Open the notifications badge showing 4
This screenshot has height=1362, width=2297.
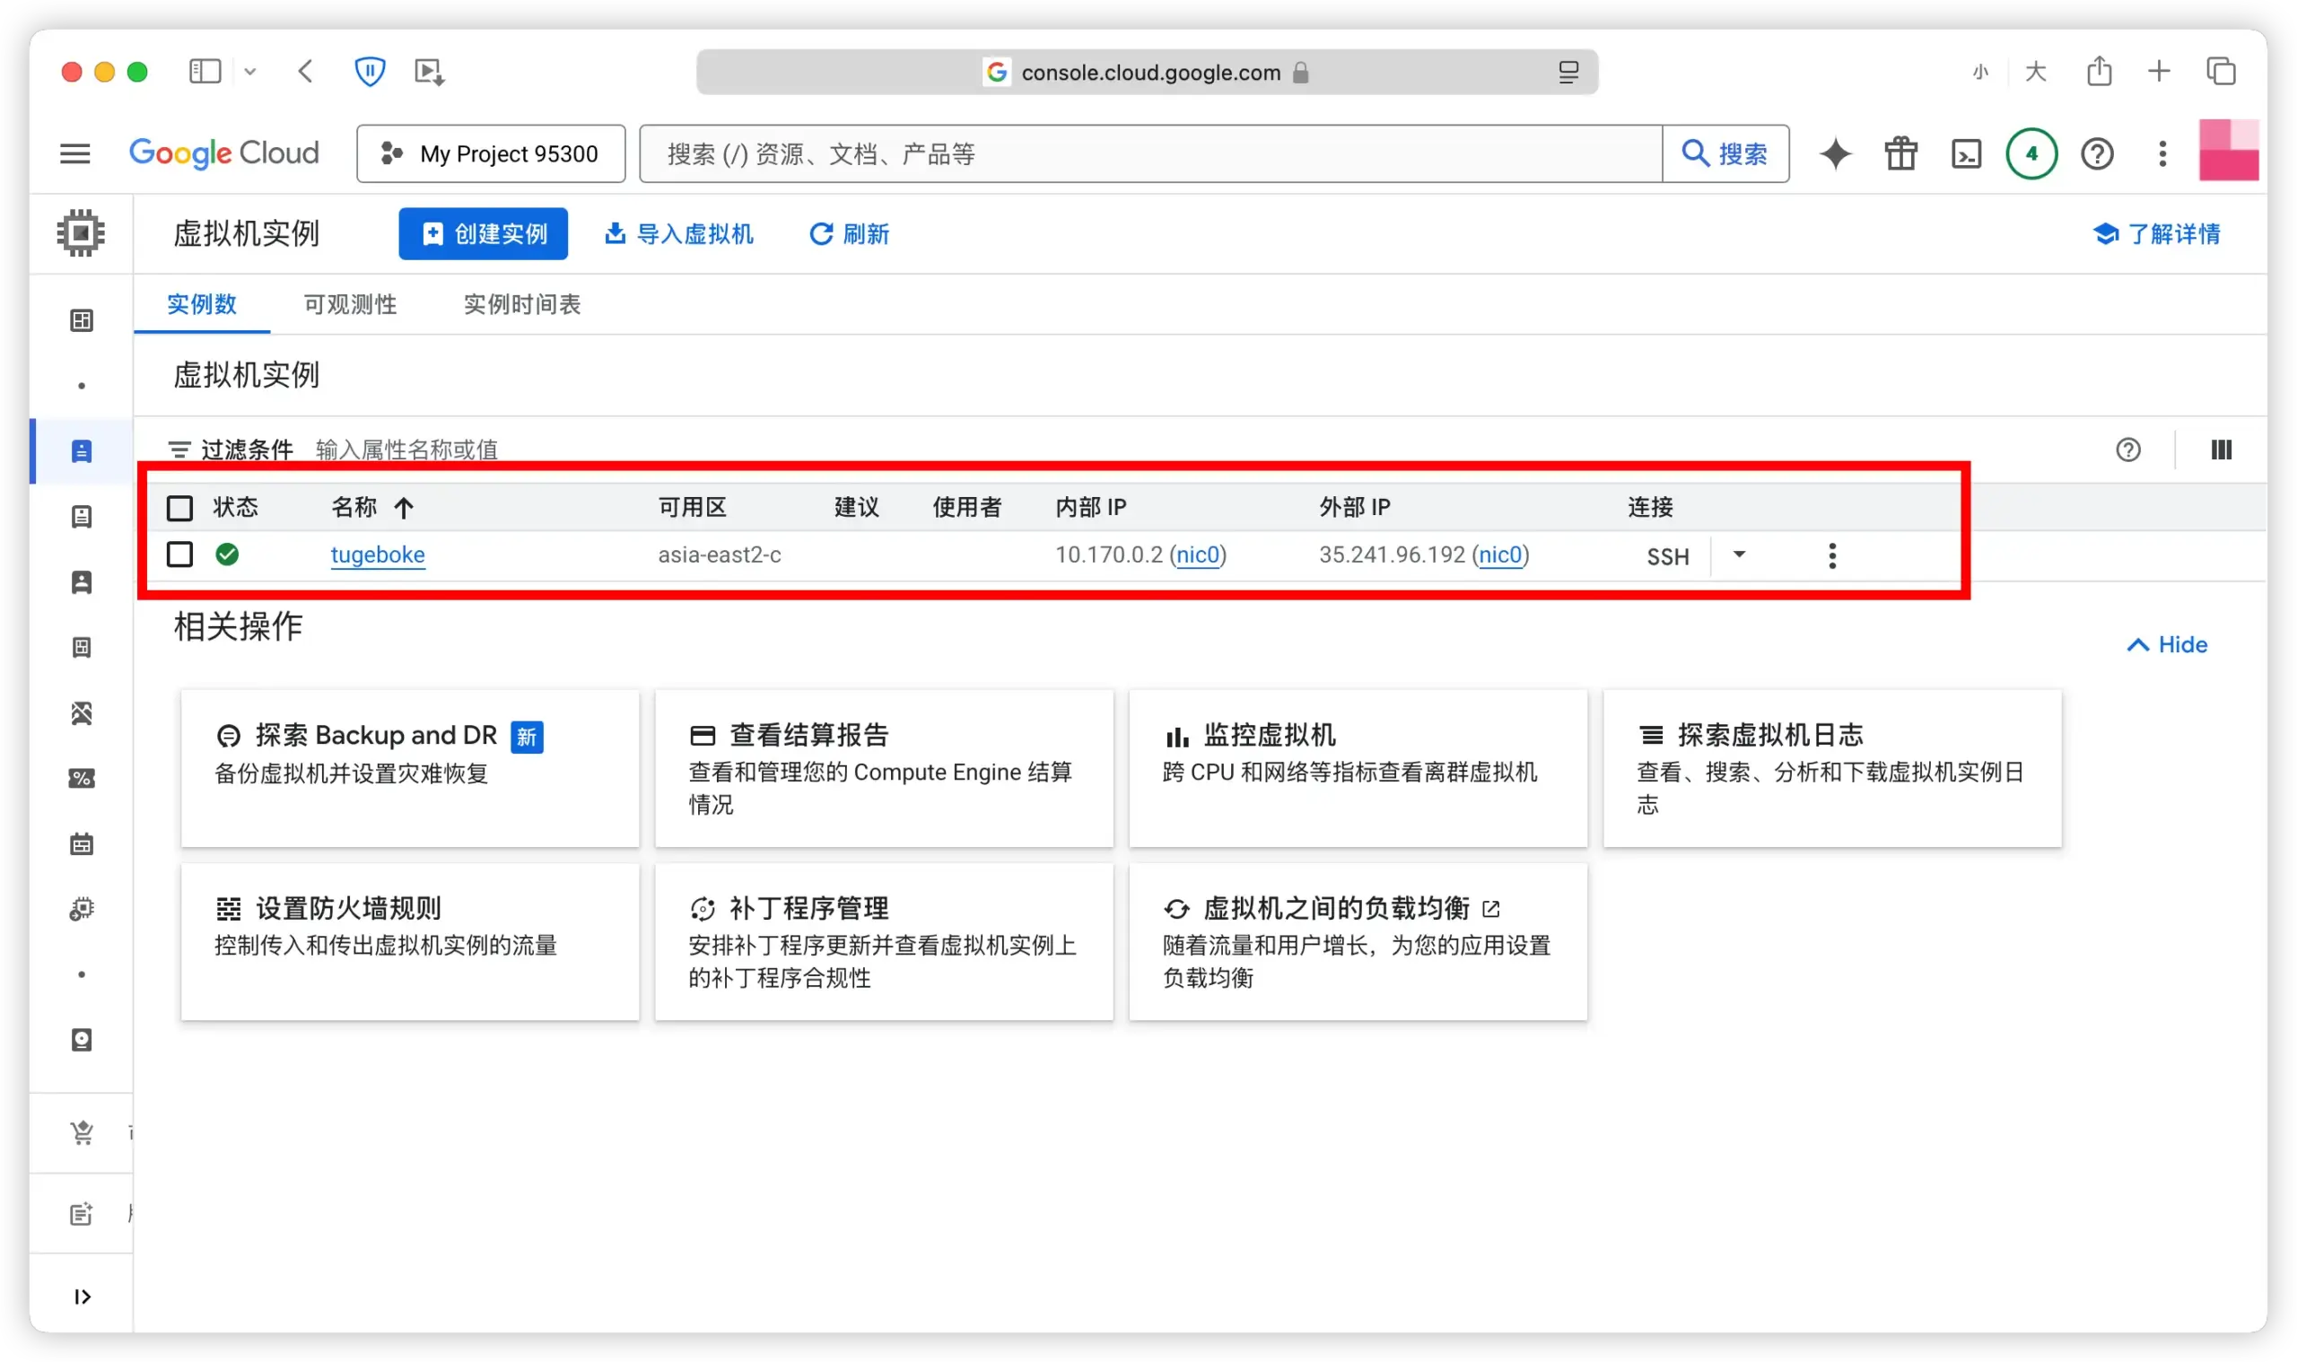[2031, 153]
